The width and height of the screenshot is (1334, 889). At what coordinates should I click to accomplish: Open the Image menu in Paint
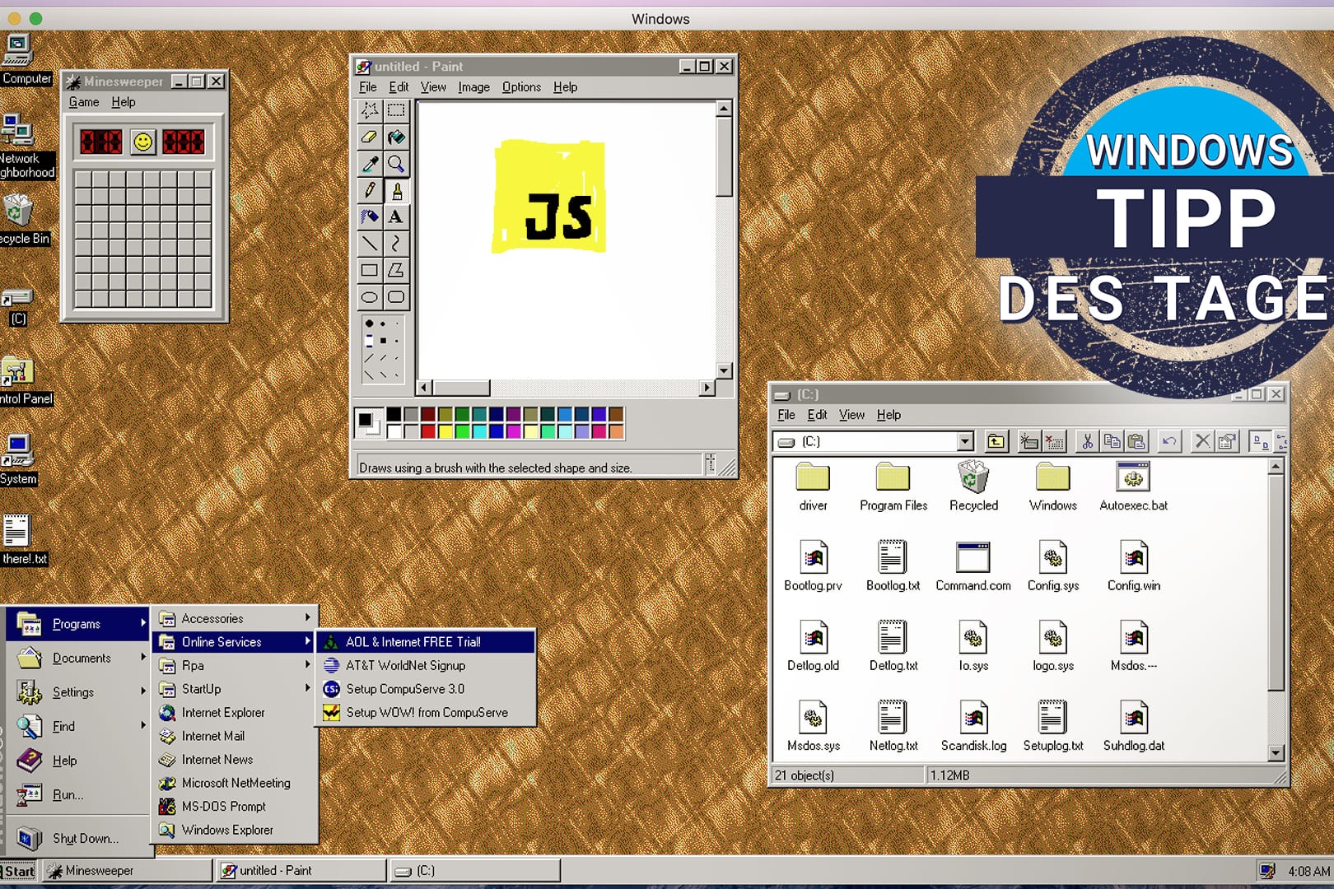[473, 87]
